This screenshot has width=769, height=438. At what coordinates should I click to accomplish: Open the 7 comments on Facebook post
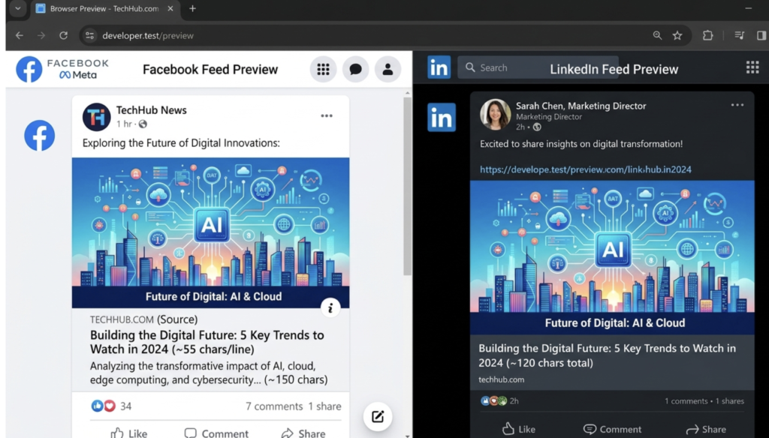[x=274, y=406]
